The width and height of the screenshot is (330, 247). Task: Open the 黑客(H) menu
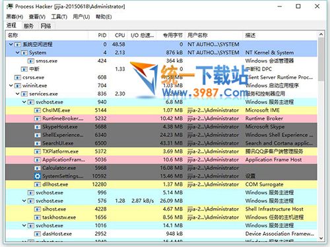click(15, 16)
